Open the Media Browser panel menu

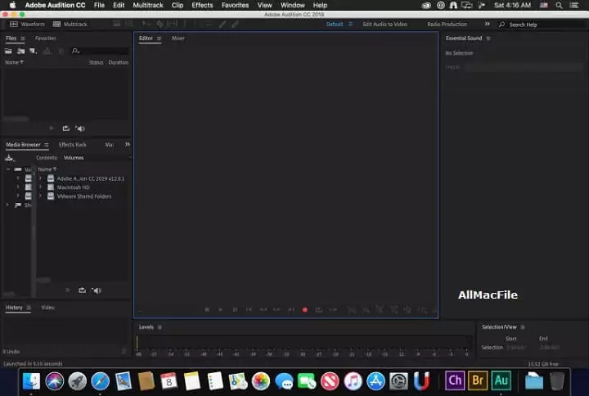coord(46,145)
